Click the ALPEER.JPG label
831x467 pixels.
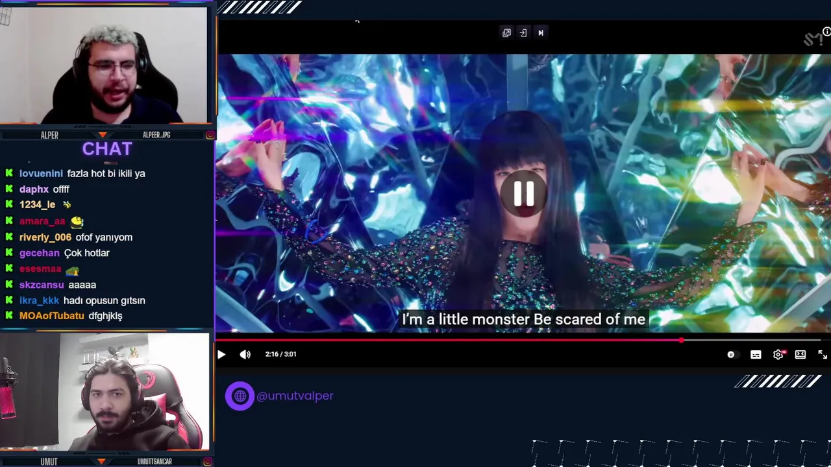(x=156, y=135)
